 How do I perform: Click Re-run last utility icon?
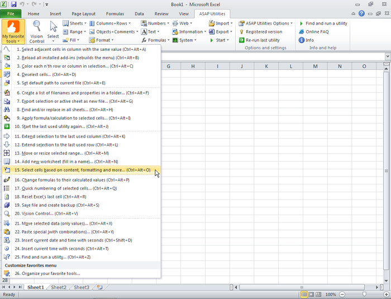pyautogui.click(x=241, y=40)
